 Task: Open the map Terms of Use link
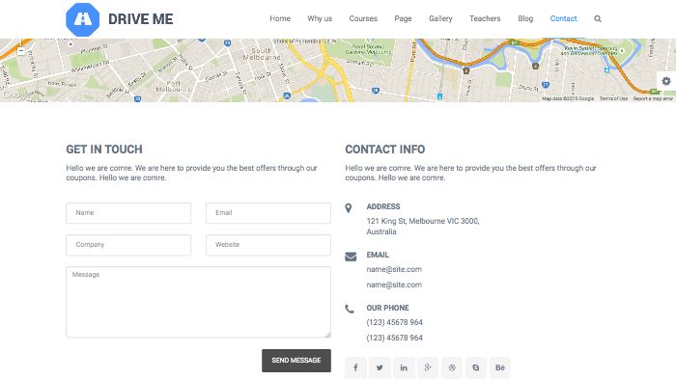click(613, 98)
